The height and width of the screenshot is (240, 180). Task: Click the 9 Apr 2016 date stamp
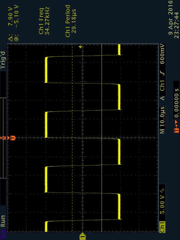(x=171, y=18)
